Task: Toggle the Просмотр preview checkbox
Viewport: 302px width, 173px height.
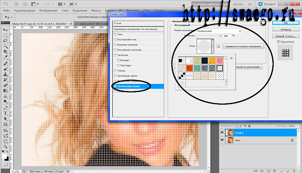Action: click(278, 41)
